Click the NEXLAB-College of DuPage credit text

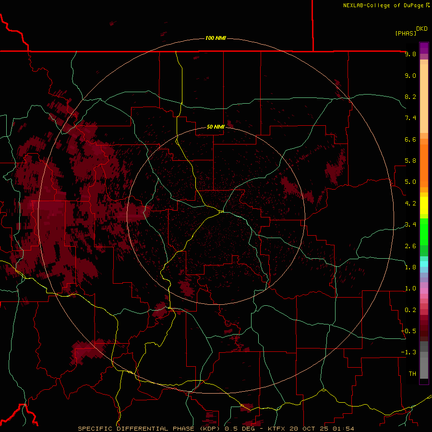coord(384,5)
